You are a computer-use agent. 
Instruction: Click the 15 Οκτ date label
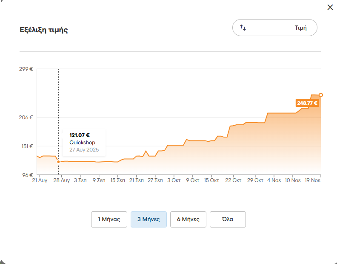(211, 180)
